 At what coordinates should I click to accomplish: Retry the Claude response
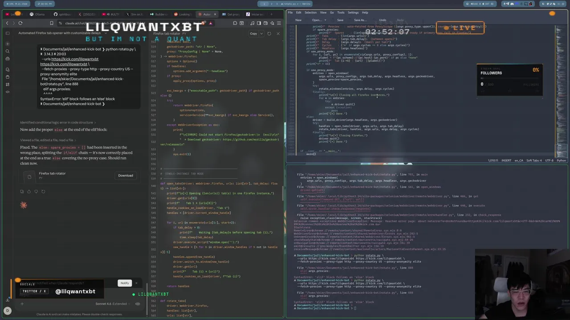[43, 192]
